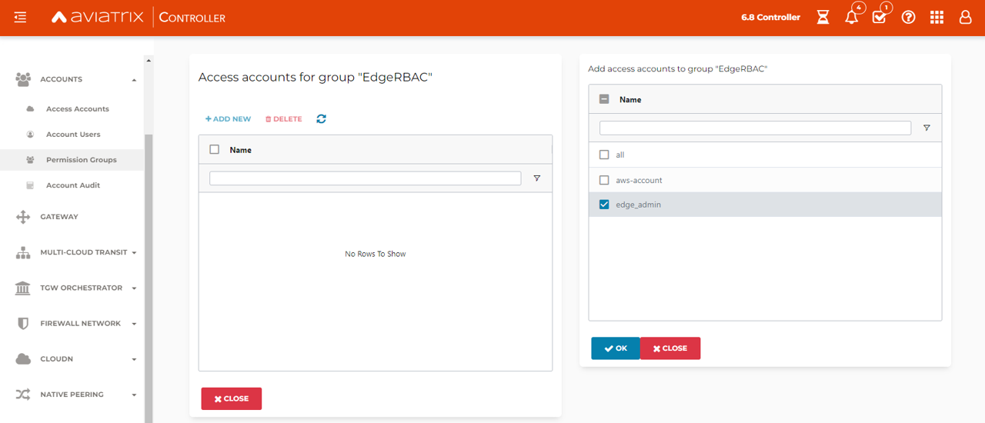Sort by Name header in right table
Screen dimensions: 985x423
click(630, 99)
